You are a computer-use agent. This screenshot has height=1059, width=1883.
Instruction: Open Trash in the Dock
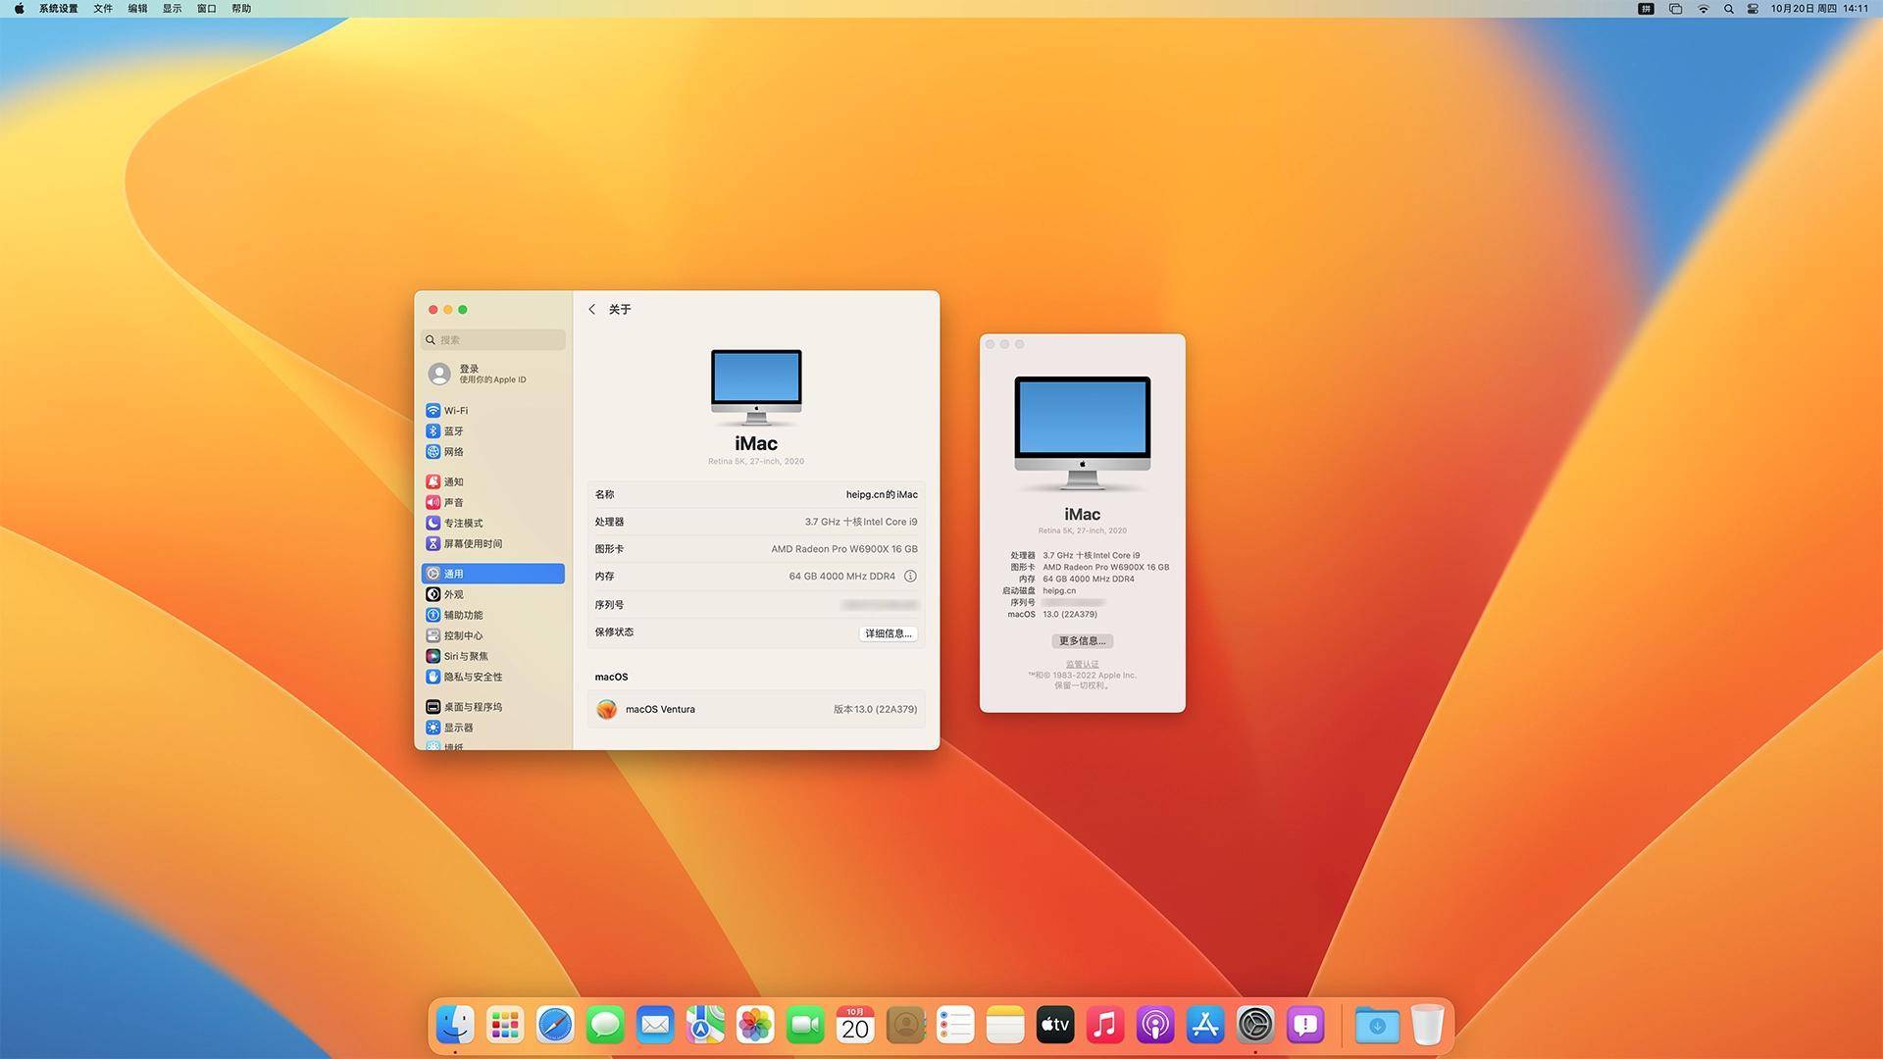click(x=1427, y=1026)
